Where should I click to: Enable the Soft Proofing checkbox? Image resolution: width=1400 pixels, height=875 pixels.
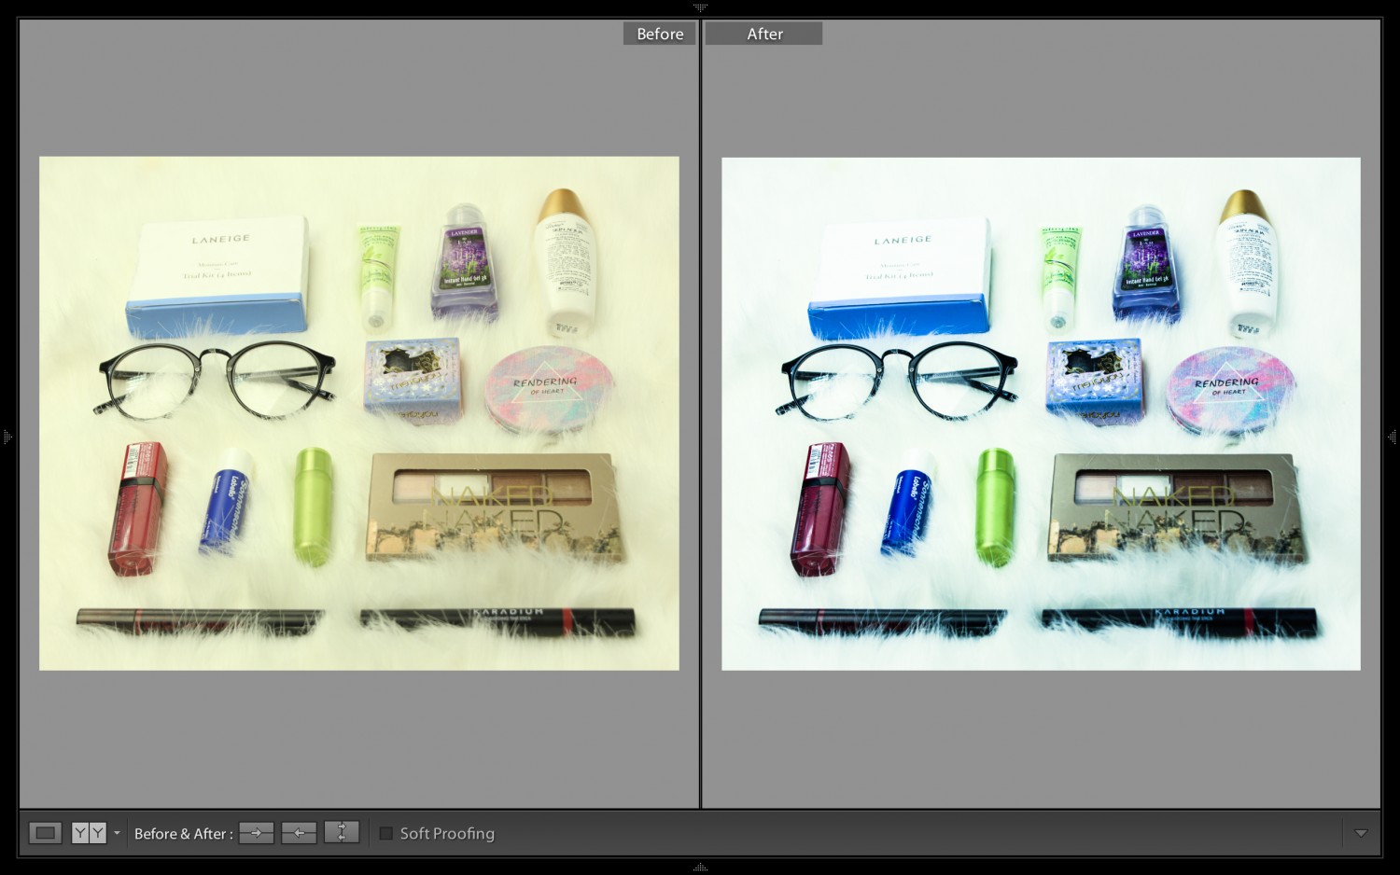coord(385,833)
